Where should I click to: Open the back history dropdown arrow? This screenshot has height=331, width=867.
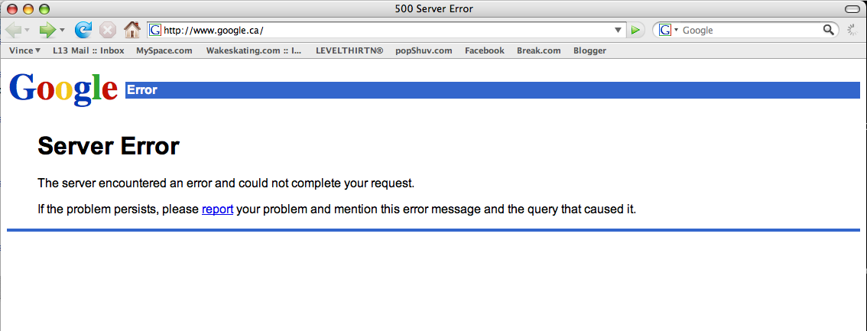(28, 31)
